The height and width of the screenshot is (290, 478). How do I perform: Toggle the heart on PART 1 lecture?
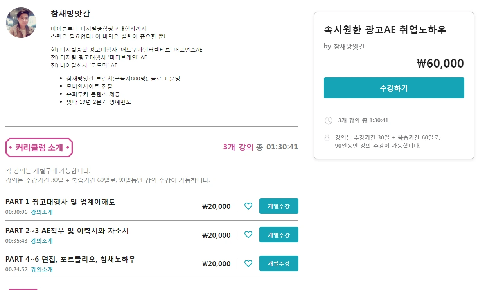click(248, 206)
